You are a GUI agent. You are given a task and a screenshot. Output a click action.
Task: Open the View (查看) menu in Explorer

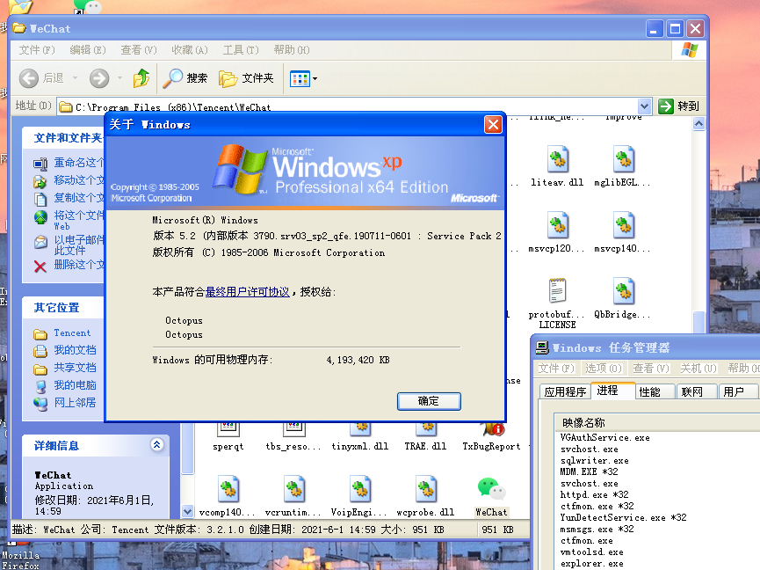click(139, 50)
